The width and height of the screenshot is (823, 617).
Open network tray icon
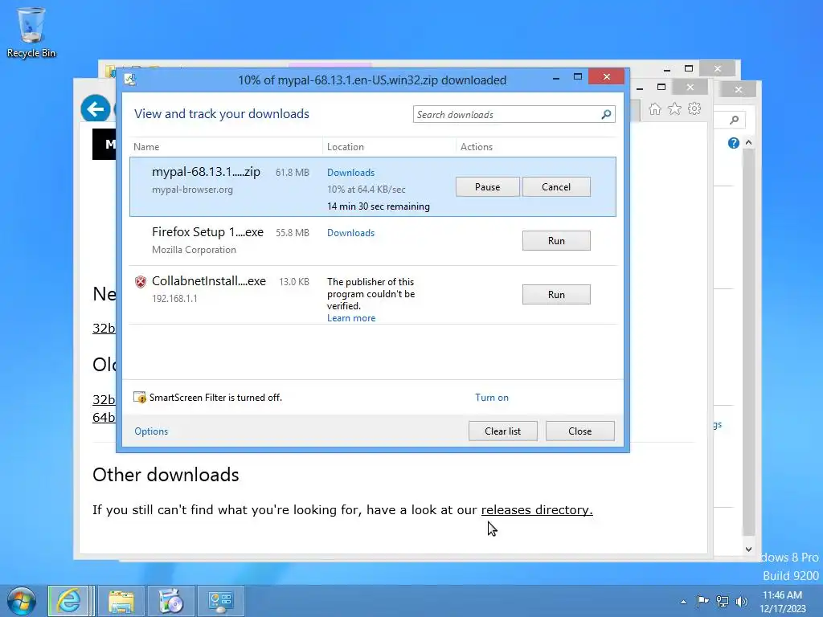[723, 601]
